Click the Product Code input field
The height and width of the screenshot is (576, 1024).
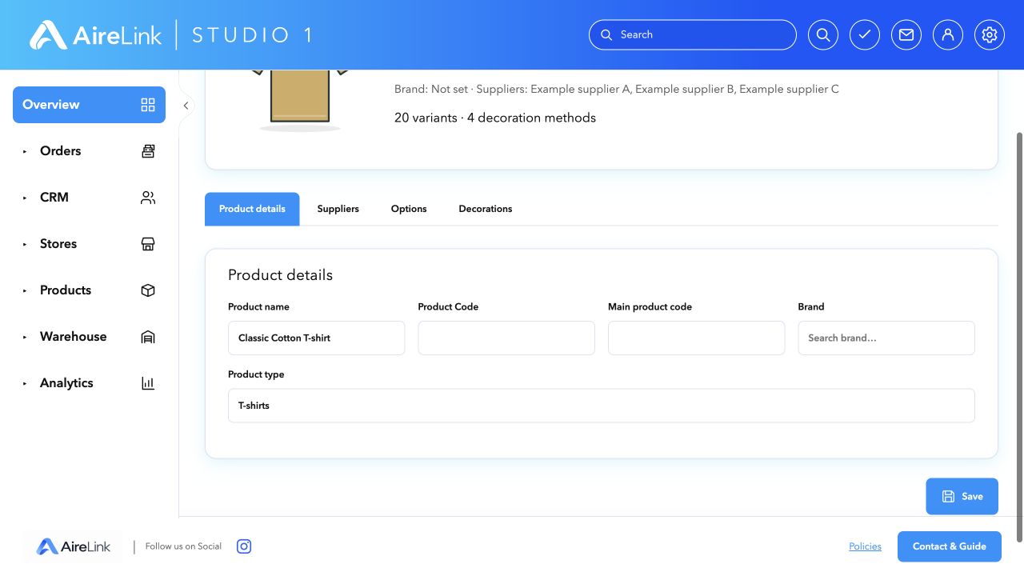pos(506,338)
